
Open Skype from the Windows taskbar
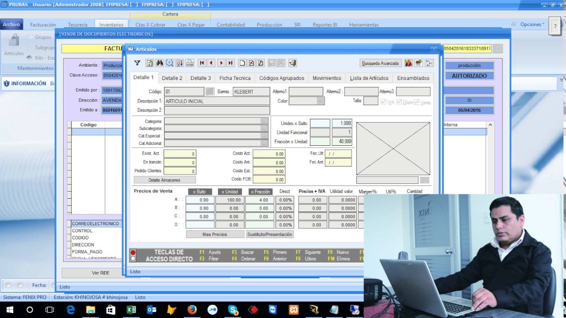point(233,310)
